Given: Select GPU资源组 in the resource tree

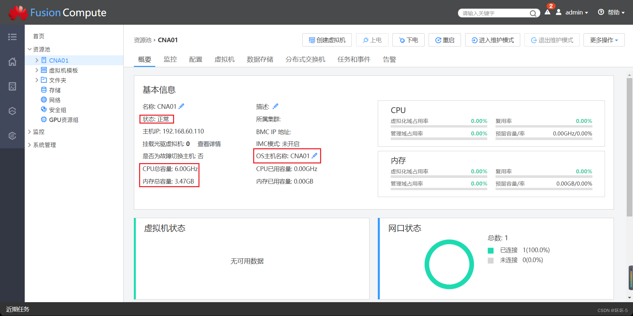Looking at the screenshot, I should coord(64,120).
